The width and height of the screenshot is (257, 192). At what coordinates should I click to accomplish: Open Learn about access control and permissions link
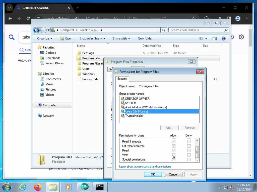click(145, 166)
